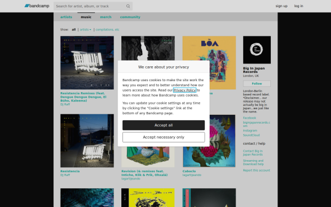
Task: Click the lagartijeando artist name under Caboclo
Action: pyautogui.click(x=191, y=175)
